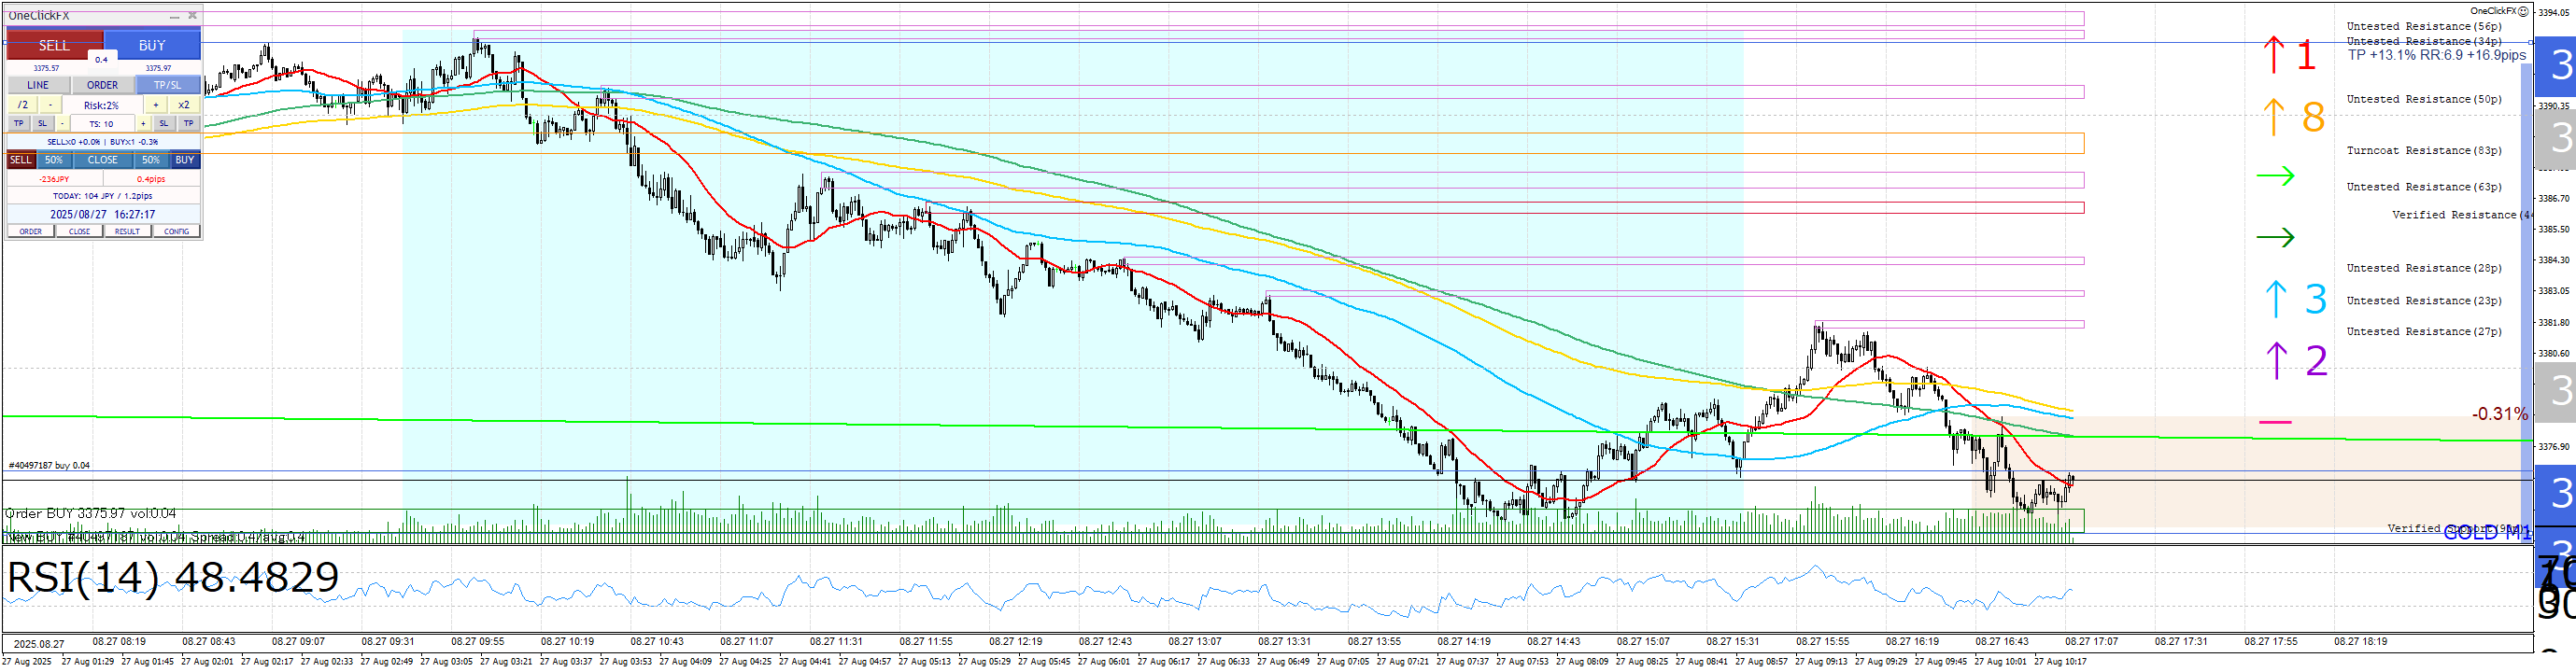Decrease risk with minus beside Risk:2%
This screenshot has width=2576, height=672.
51,105
